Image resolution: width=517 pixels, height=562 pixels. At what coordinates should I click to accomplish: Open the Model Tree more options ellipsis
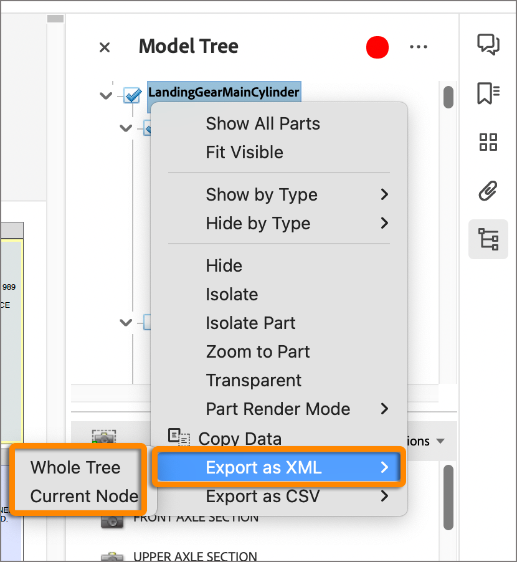pos(419,47)
